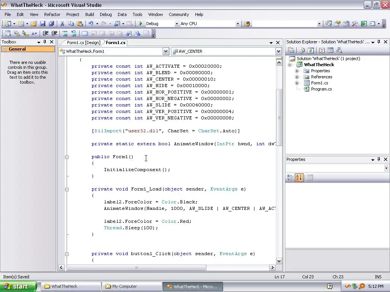This screenshot has height=292, width=390.
Task: Collapse the Form1_Load method outline
Action: pos(67,189)
